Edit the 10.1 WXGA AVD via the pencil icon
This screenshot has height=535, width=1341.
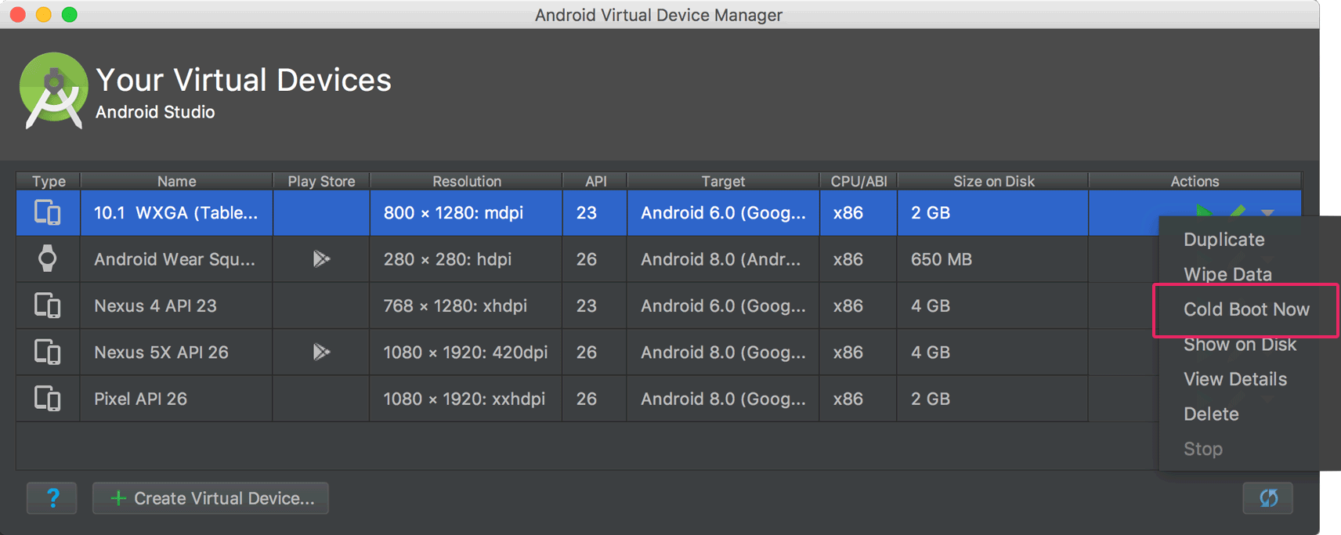coord(1236,210)
